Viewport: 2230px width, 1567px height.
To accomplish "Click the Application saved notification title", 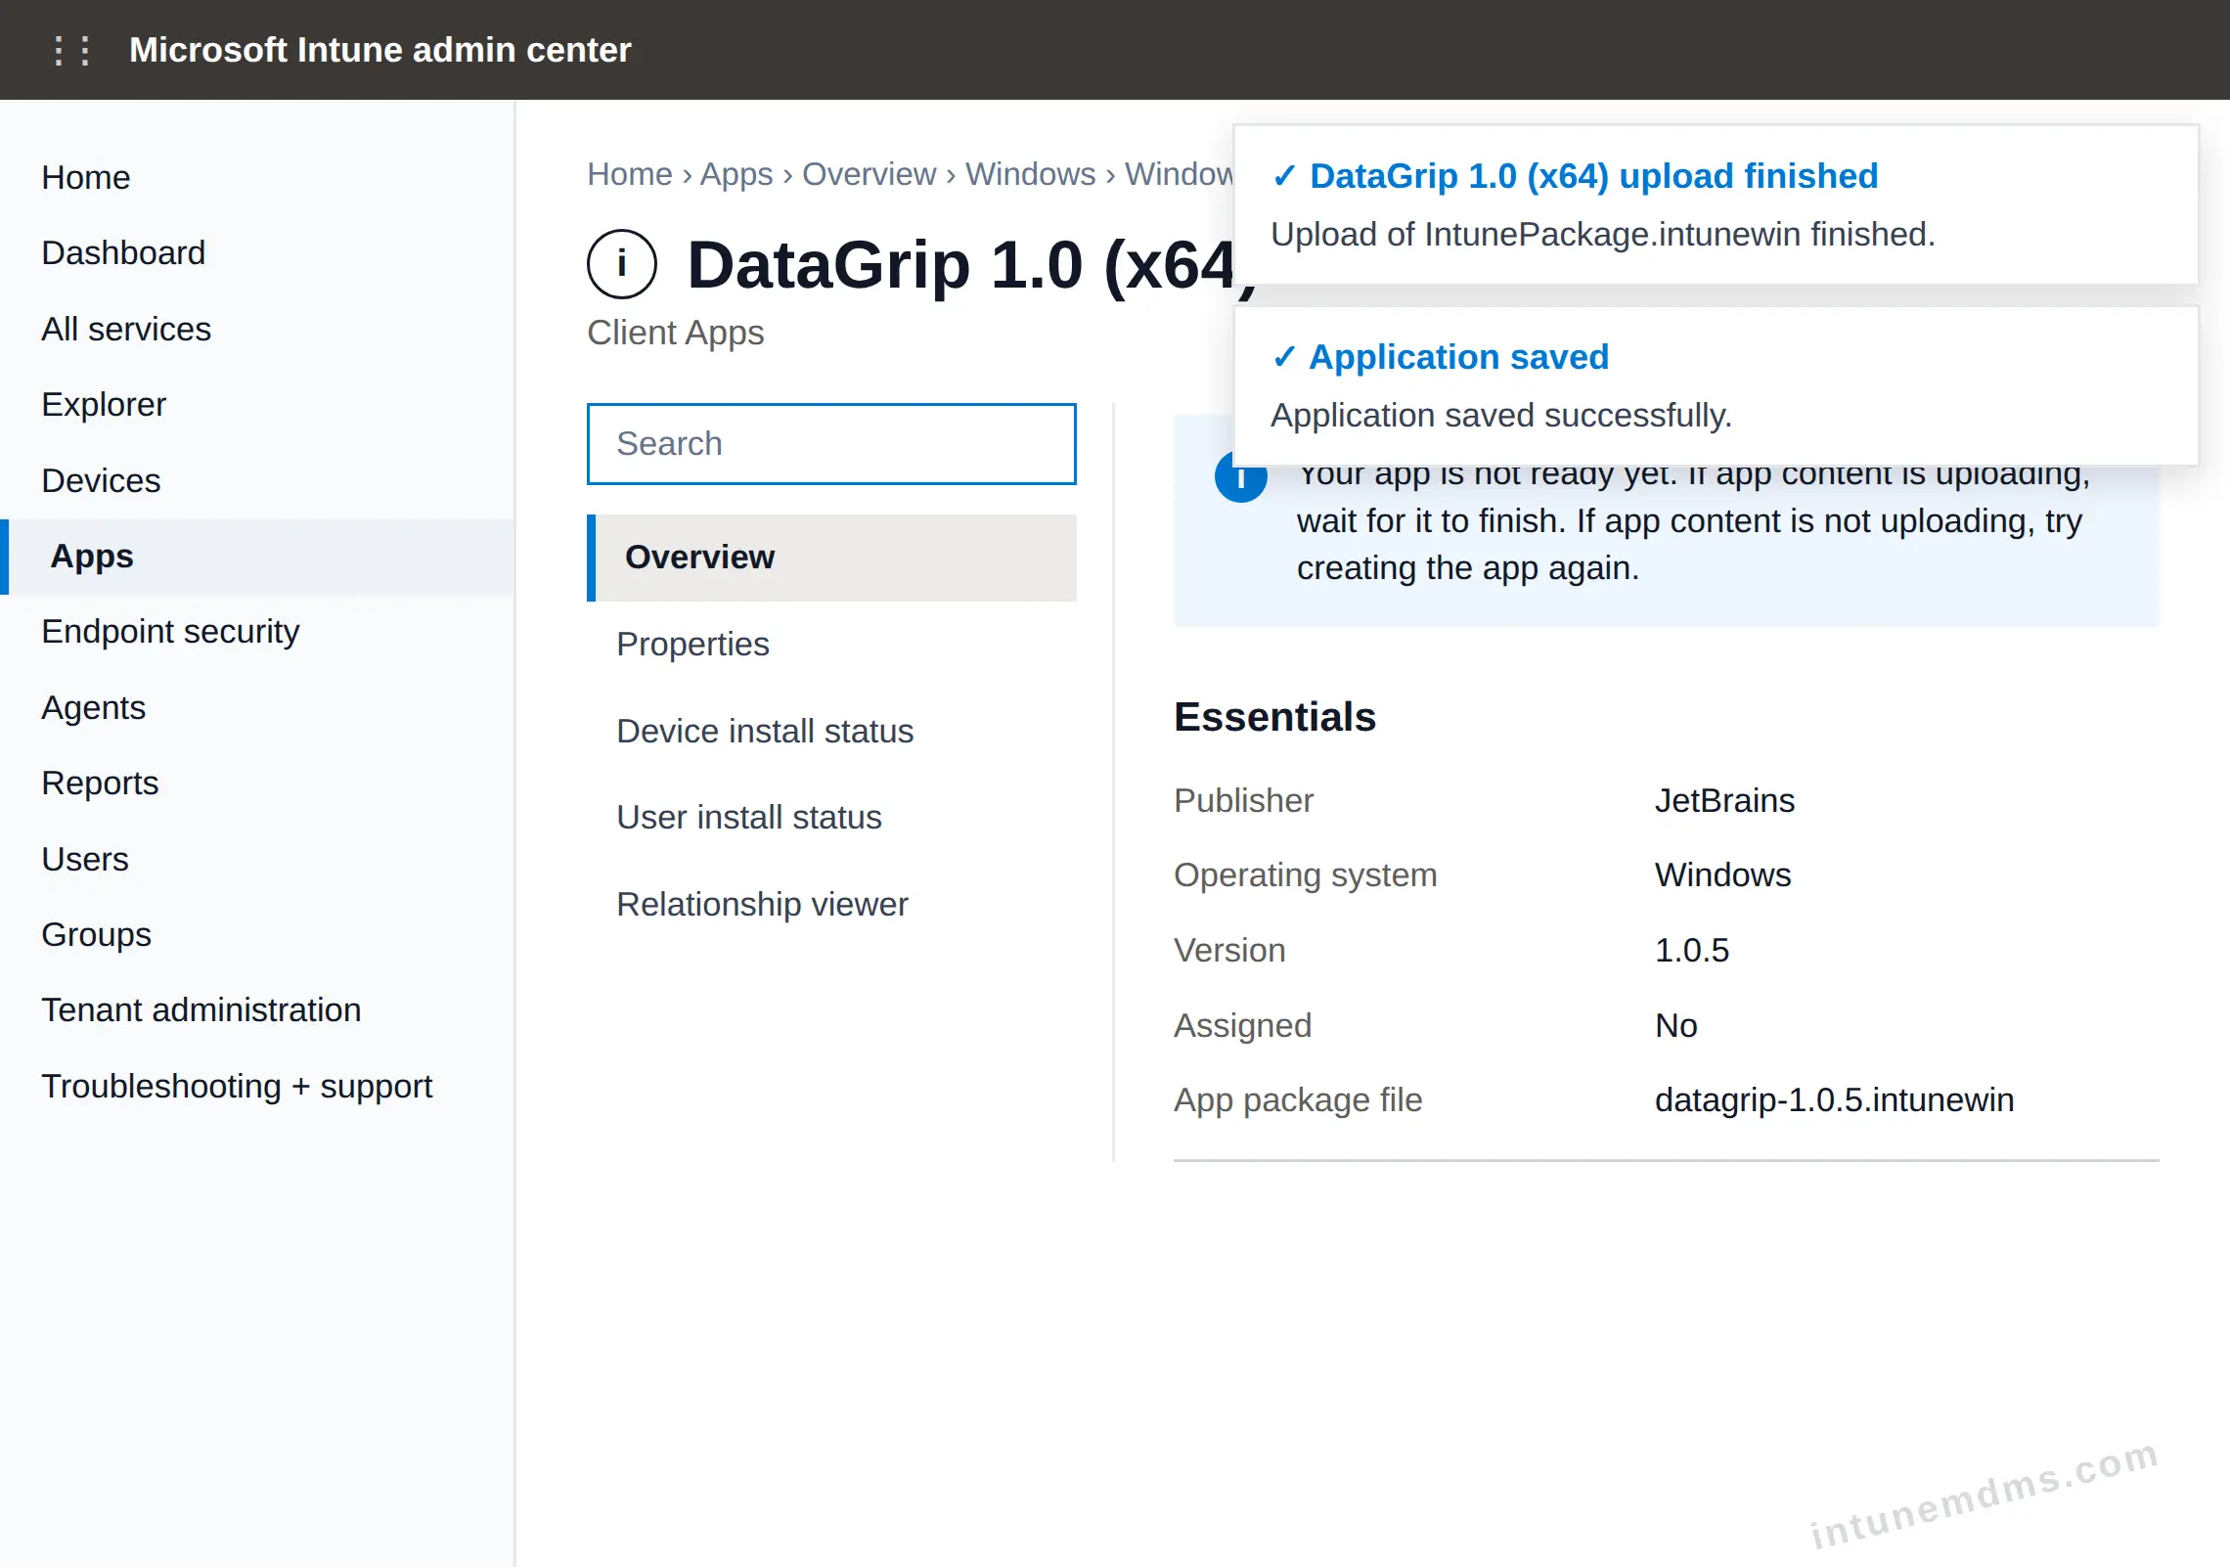I will tap(1459, 357).
